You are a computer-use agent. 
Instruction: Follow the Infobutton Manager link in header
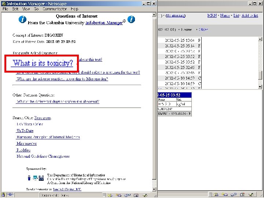coord(104,23)
